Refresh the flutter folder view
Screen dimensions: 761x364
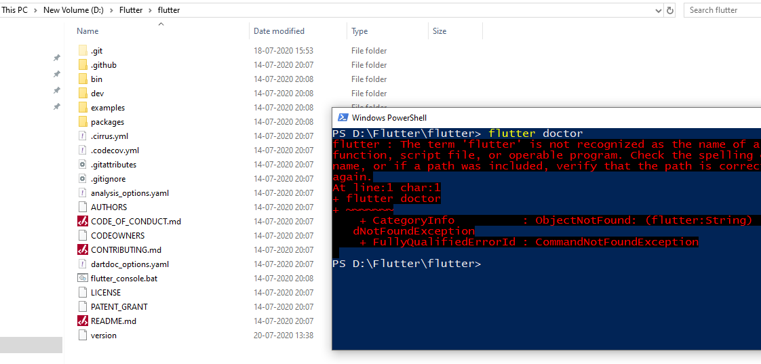(x=670, y=10)
